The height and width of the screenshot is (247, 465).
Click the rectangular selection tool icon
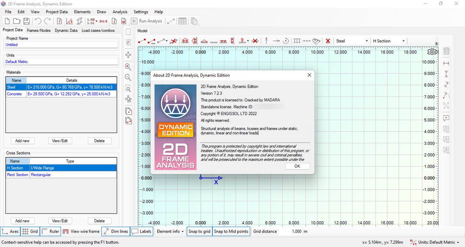point(128,32)
